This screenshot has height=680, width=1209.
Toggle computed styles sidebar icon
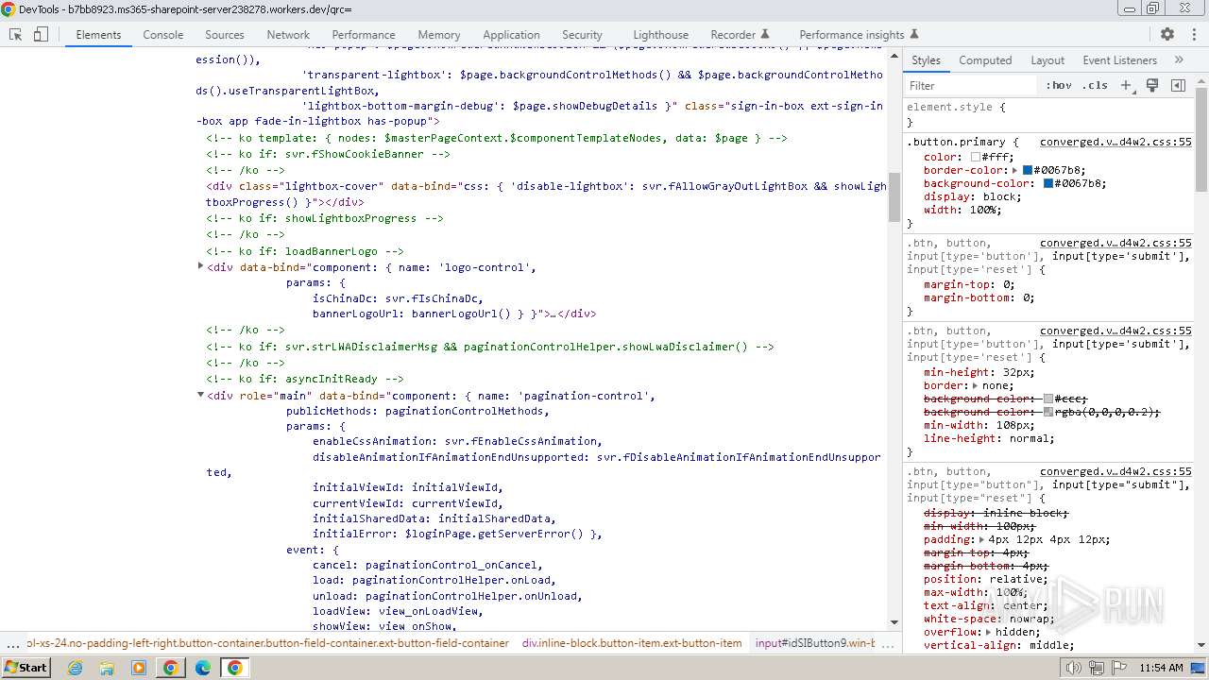click(x=1178, y=85)
